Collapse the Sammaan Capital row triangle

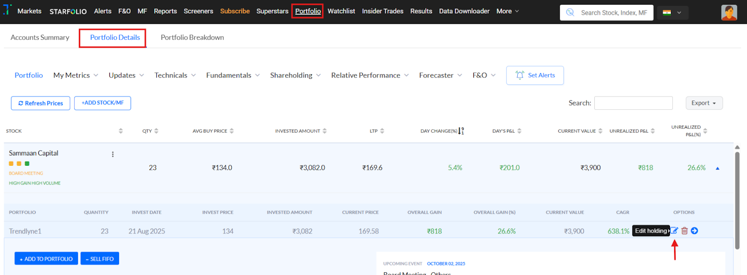point(718,168)
